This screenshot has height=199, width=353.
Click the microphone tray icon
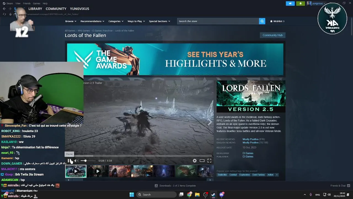311,195
